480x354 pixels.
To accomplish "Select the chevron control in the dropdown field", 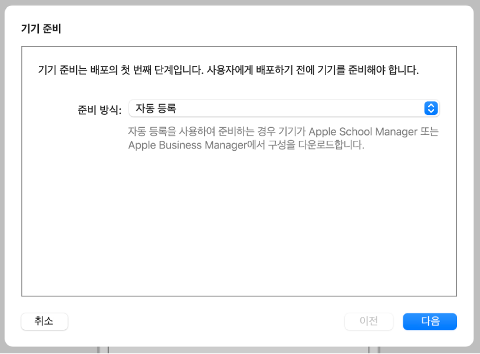I will [432, 108].
